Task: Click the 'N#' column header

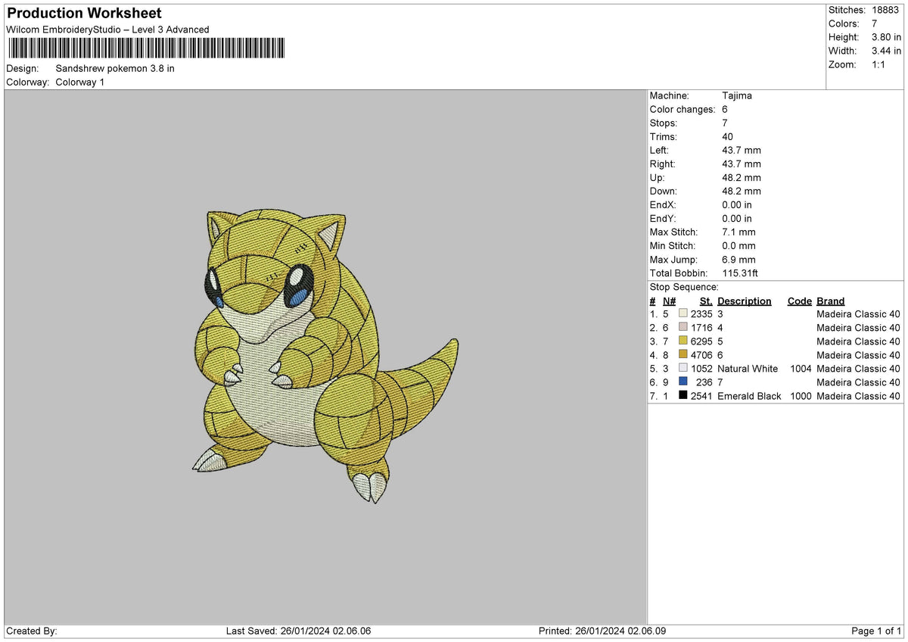Action: (669, 301)
